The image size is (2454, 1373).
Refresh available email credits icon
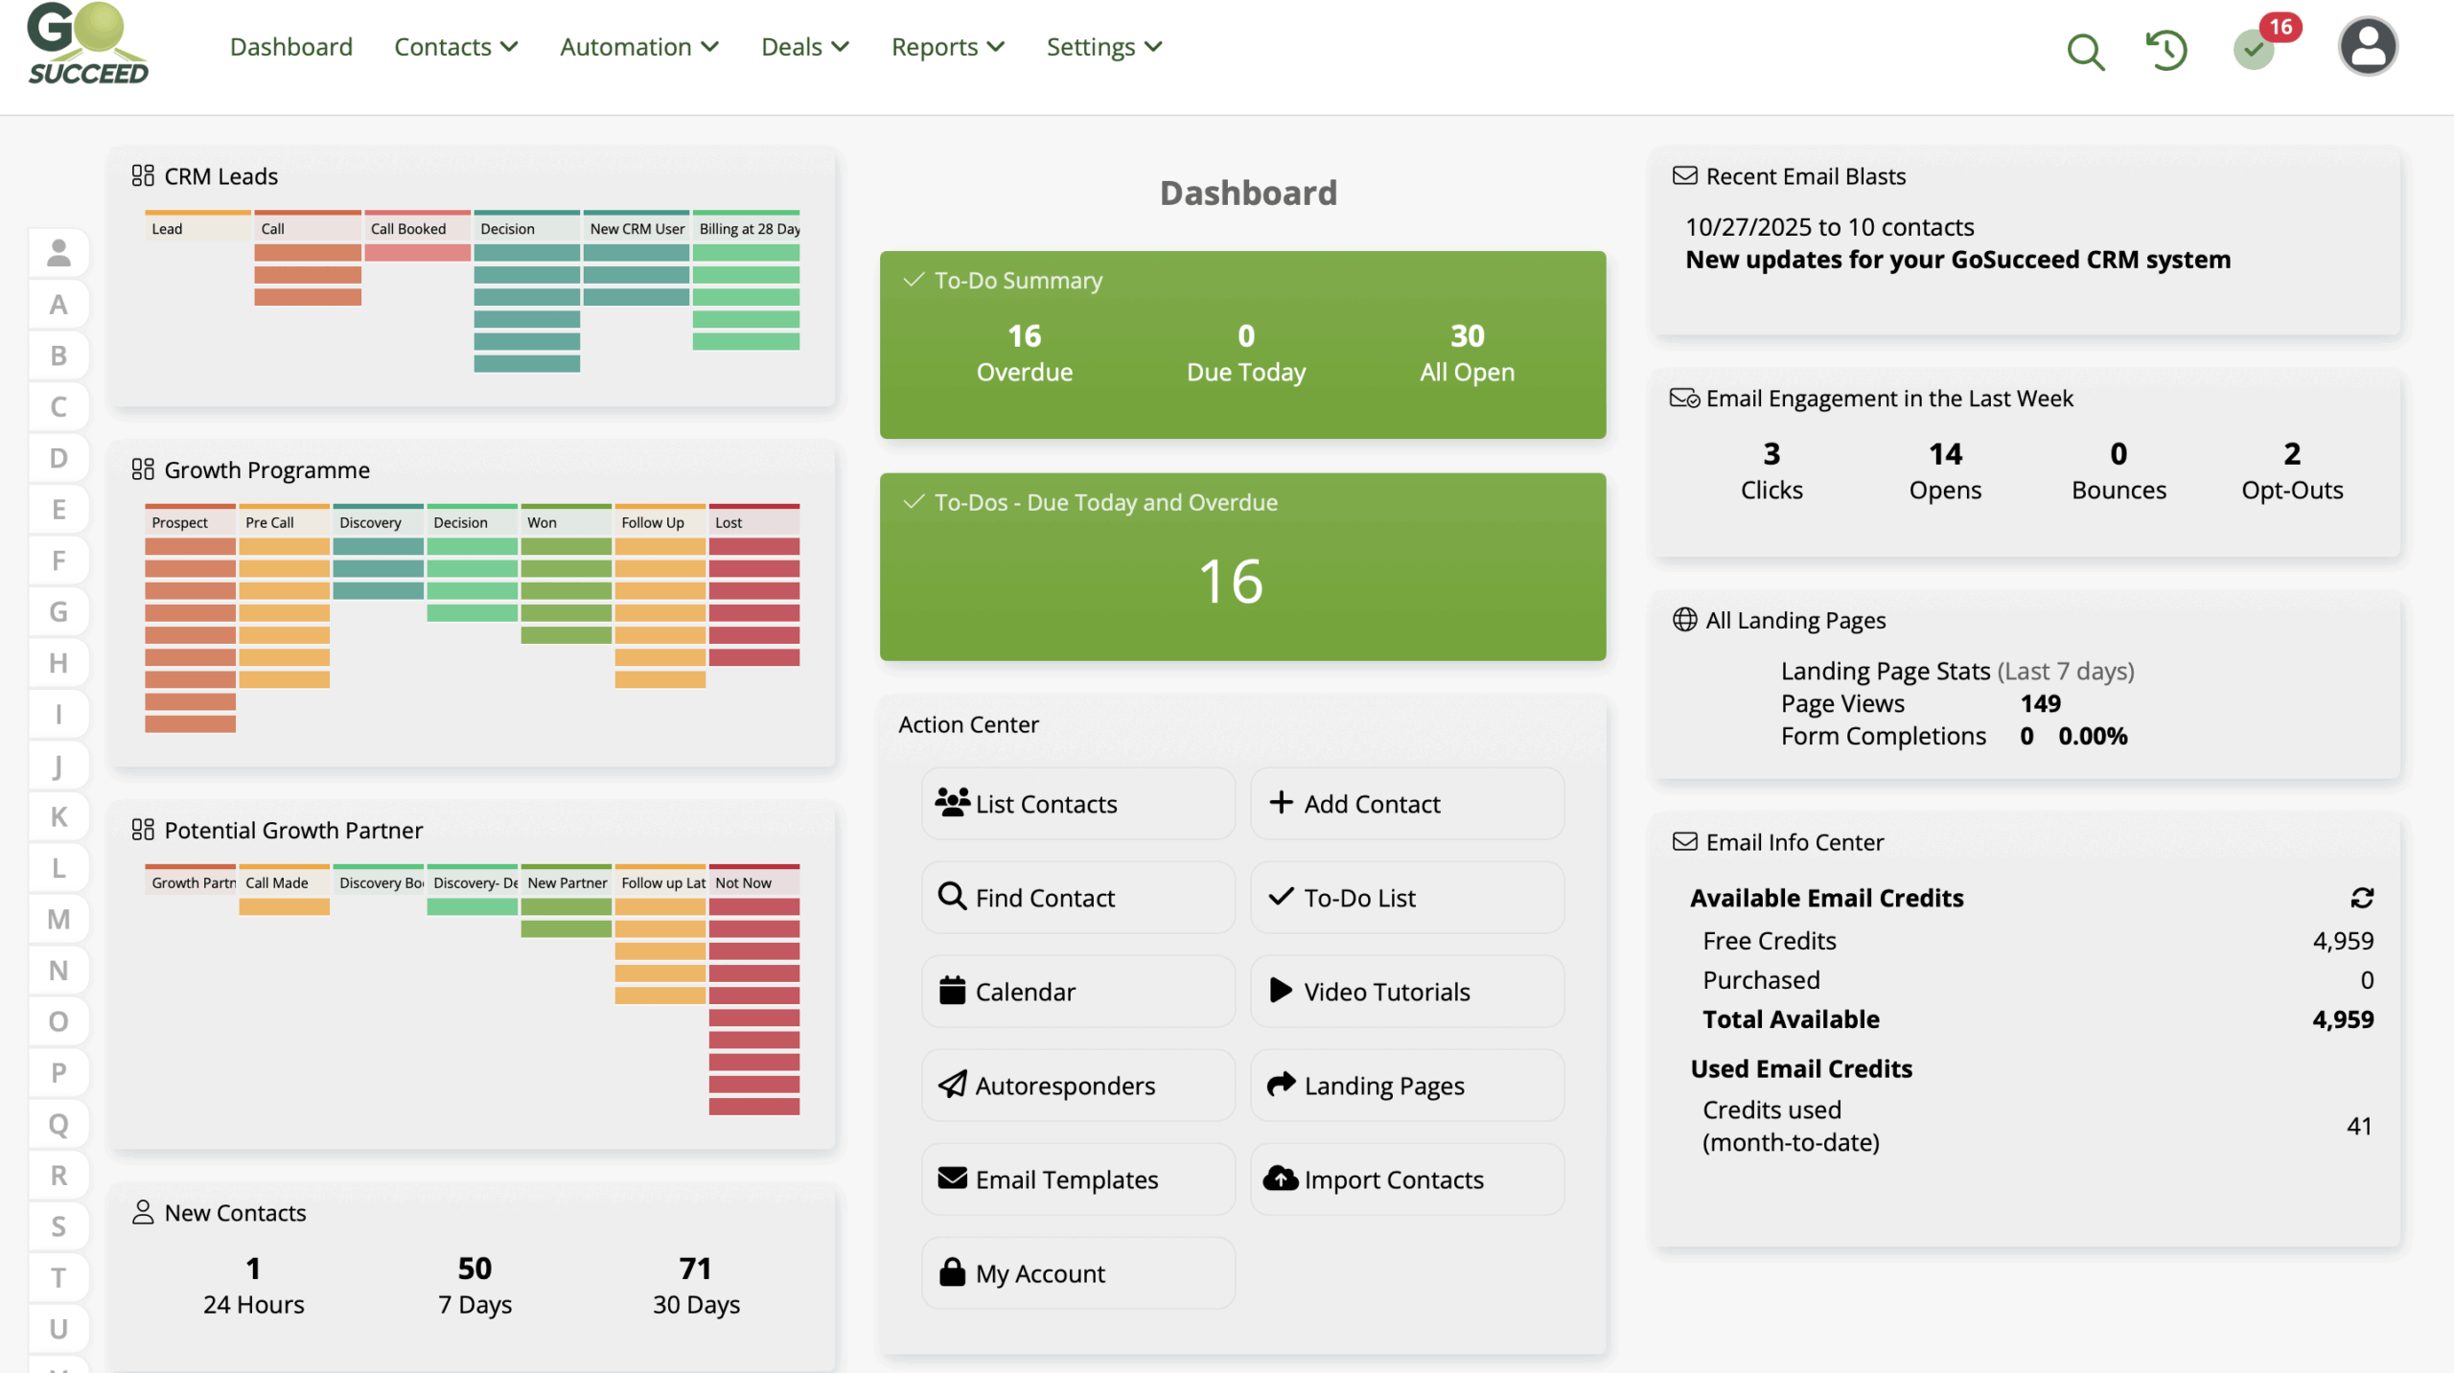coord(2361,898)
